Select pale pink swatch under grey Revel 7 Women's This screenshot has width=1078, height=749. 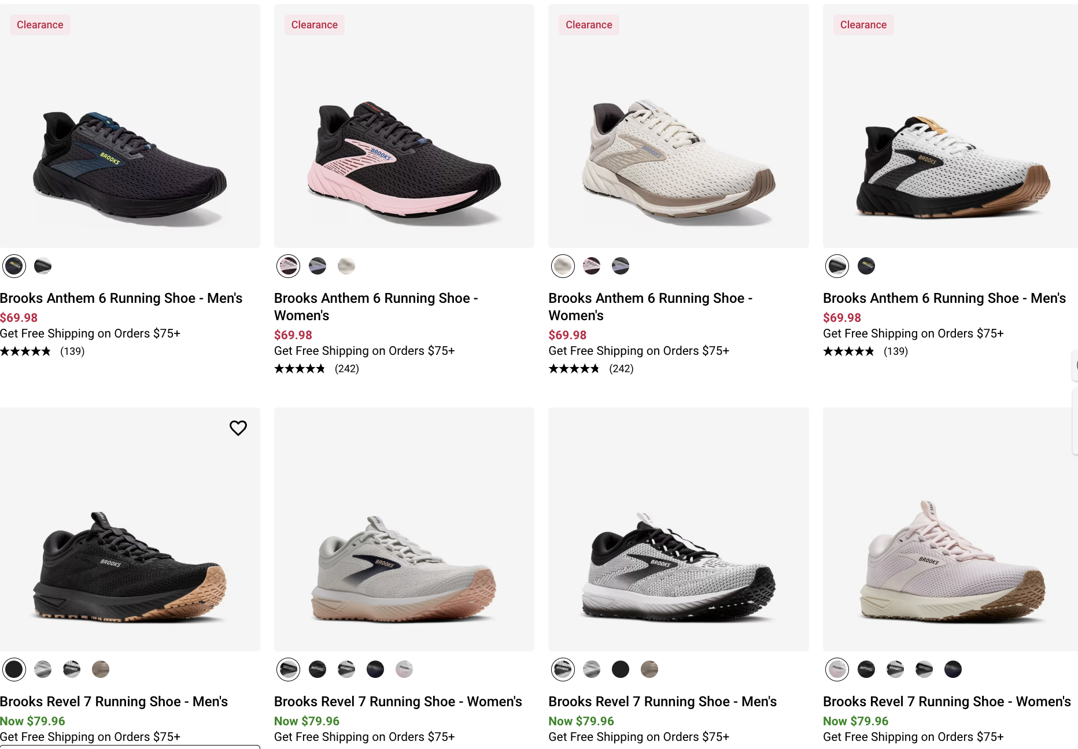(404, 669)
